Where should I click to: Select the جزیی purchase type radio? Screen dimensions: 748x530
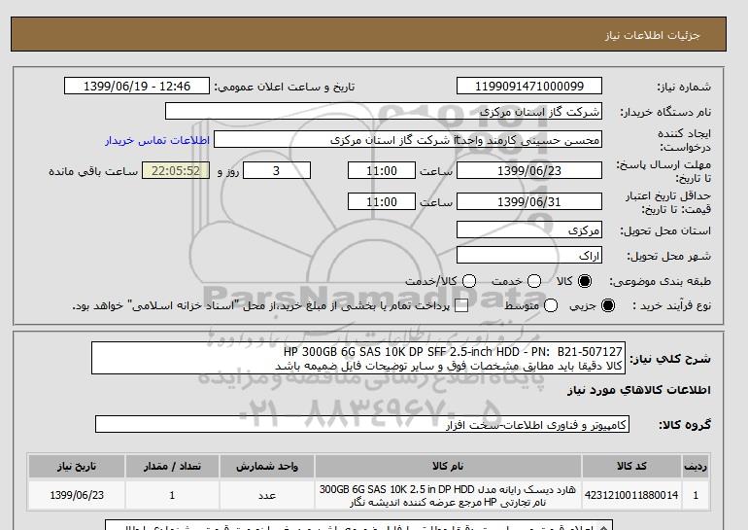(608, 305)
